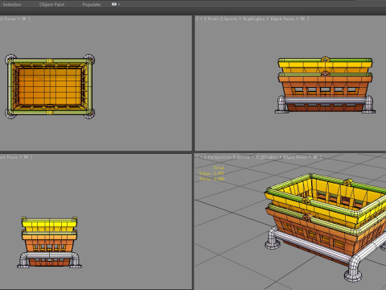Open the Perspective viewport name menu

point(219,157)
